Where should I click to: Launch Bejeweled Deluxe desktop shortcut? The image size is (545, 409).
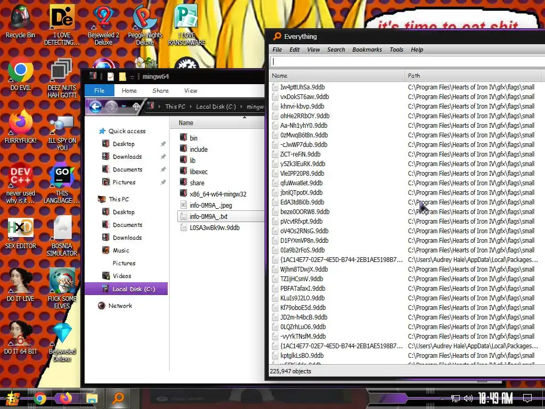coord(62,341)
